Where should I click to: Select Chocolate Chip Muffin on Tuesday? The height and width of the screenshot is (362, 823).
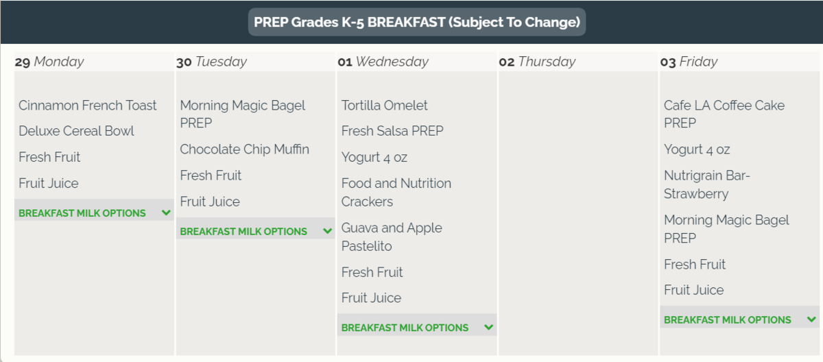244,149
